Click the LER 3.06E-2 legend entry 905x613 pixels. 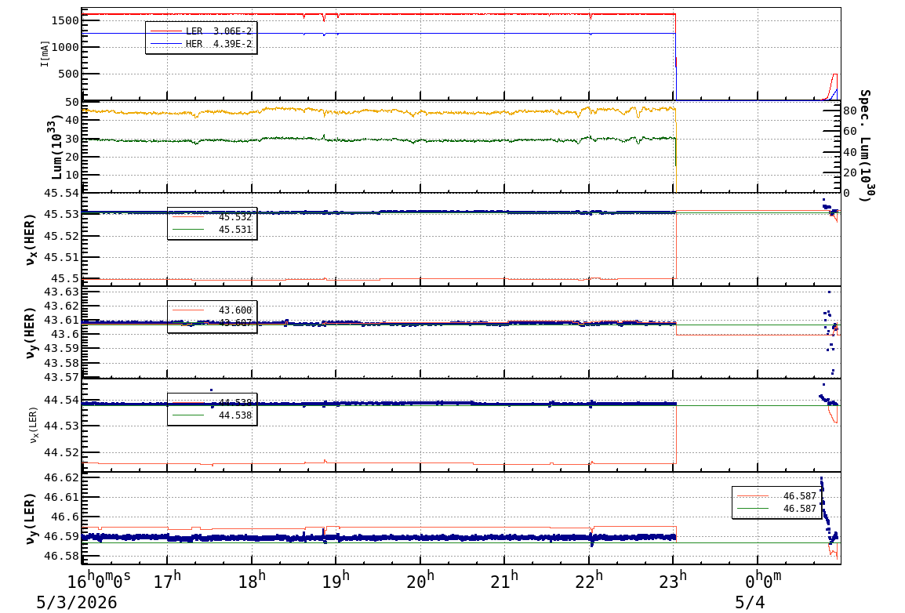coord(201,31)
